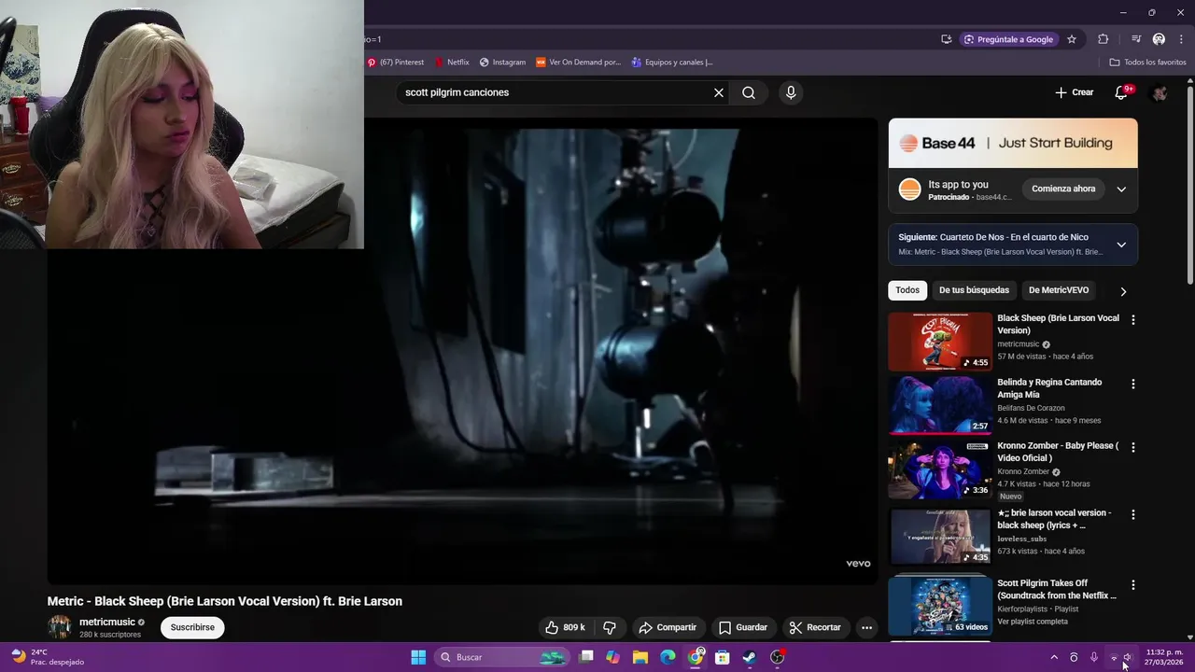The image size is (1195, 672).
Task: Open Chrome media controls icon
Action: (1136, 39)
